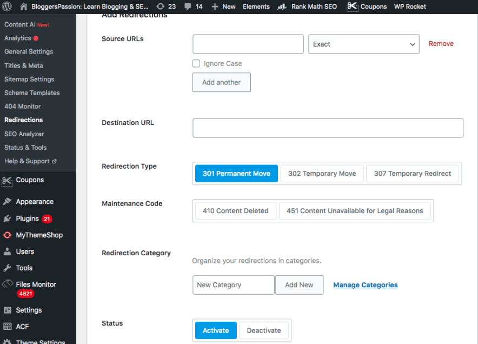Open site home icon in admin bar
Viewport: 478px width, 344px height.
(24, 6)
